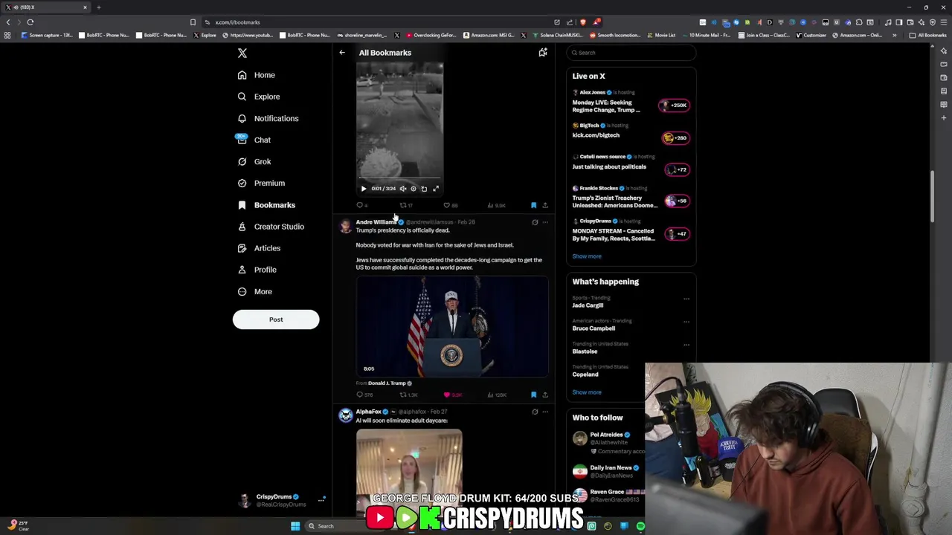952x535 pixels.
Task: Reply to the video post with 4 comments
Action: coord(361,205)
